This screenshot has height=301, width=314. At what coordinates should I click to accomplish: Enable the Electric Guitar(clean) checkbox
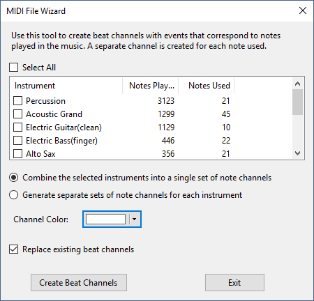(x=18, y=128)
